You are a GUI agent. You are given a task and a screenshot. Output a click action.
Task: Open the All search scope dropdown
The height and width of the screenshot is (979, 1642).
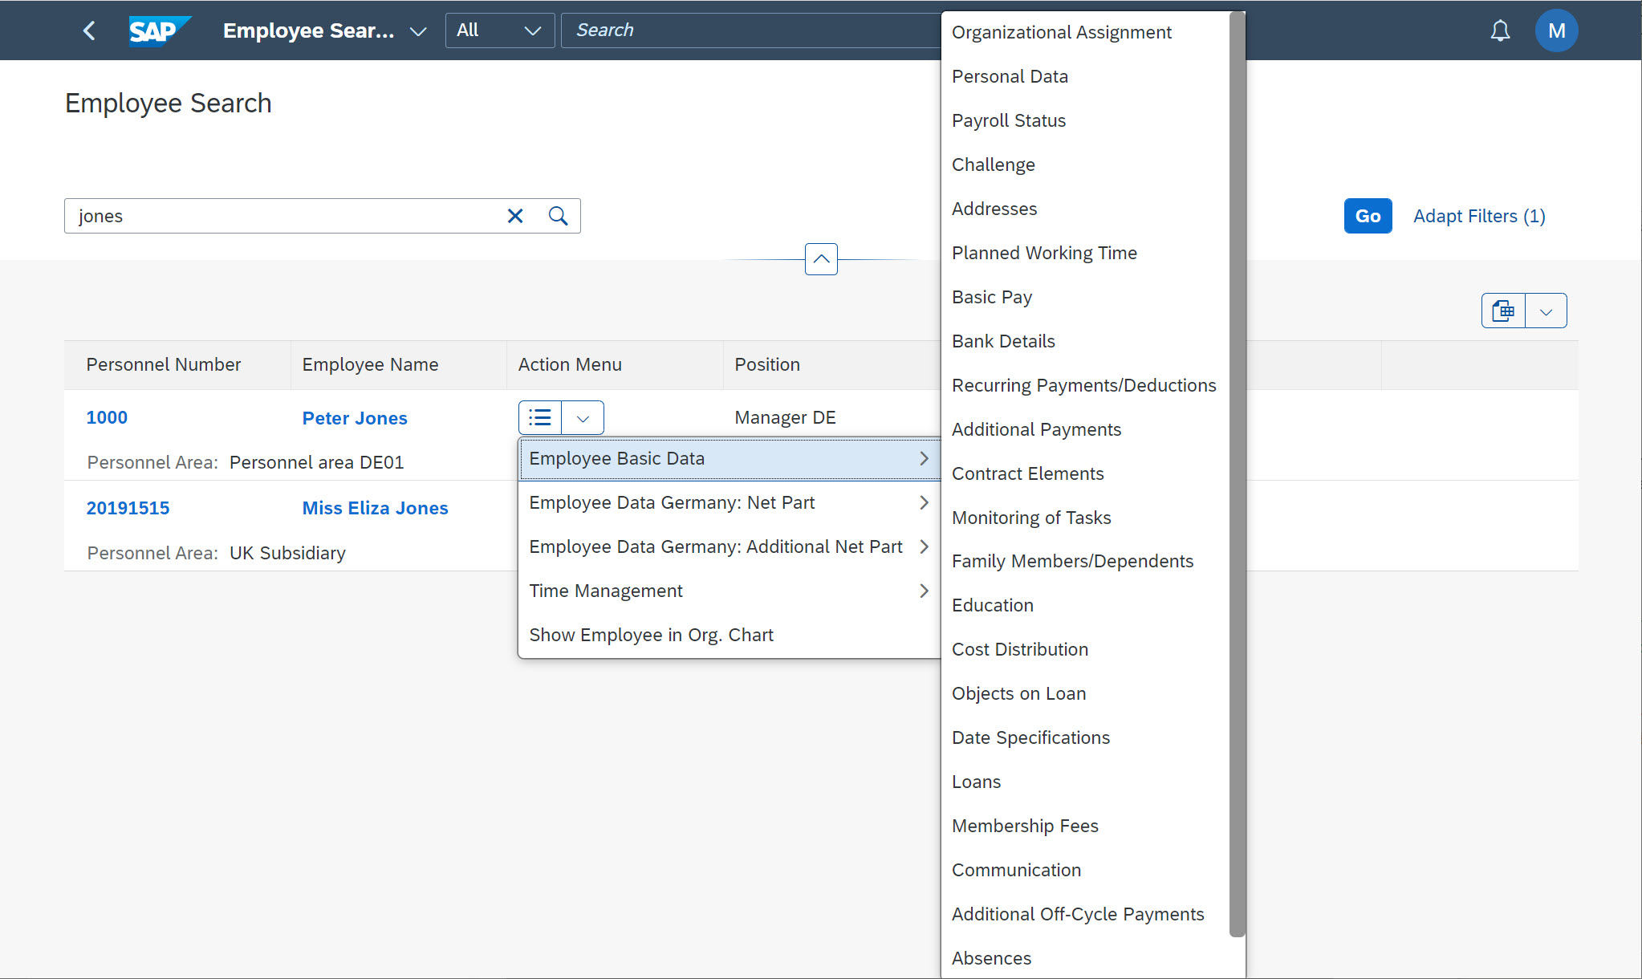[499, 30]
